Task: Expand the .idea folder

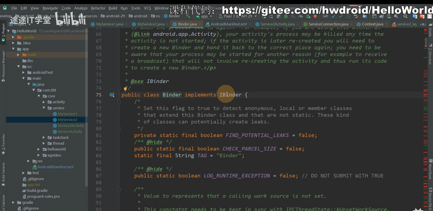Action: click(14, 43)
